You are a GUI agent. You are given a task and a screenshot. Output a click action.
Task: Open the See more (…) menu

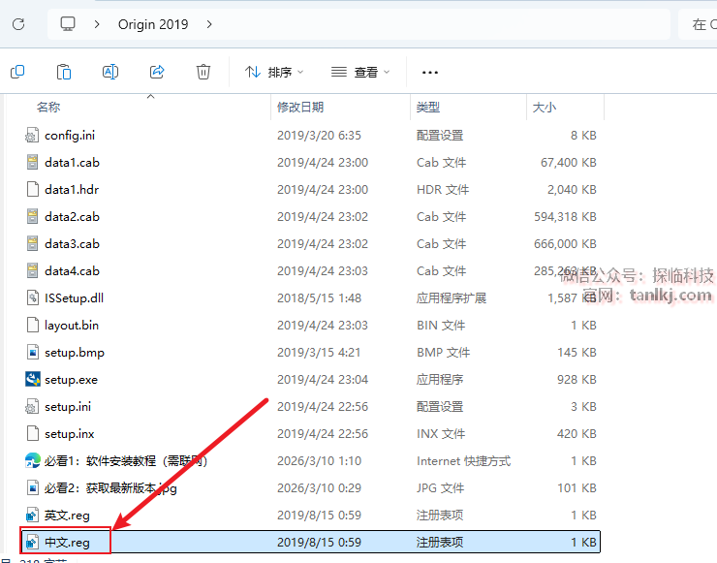(x=430, y=72)
